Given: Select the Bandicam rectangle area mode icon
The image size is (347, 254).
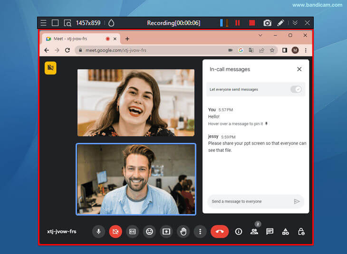Looking at the screenshot, I should pyautogui.click(x=55, y=23).
